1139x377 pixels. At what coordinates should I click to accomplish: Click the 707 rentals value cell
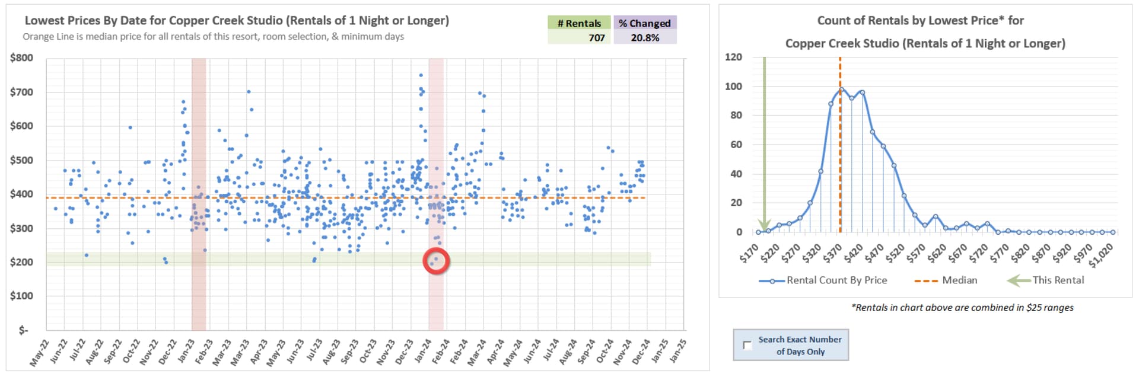tap(578, 37)
